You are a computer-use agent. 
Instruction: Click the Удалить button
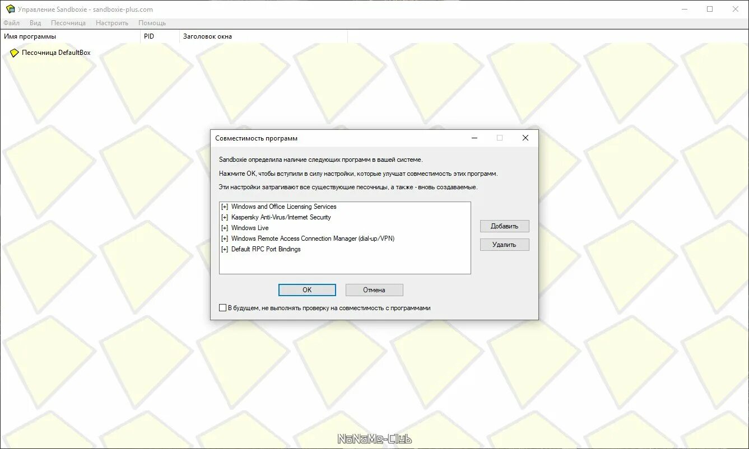tap(505, 245)
